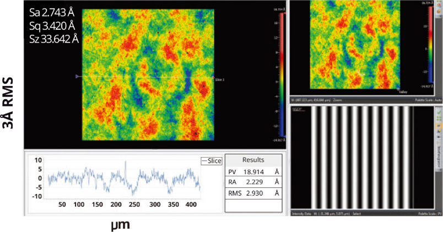443x232 pixels.
Task: Select the RMS row in Results table
Action: (253, 193)
